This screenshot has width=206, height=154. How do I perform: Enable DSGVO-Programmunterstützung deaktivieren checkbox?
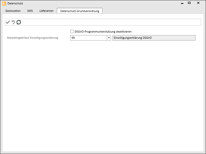(72, 31)
